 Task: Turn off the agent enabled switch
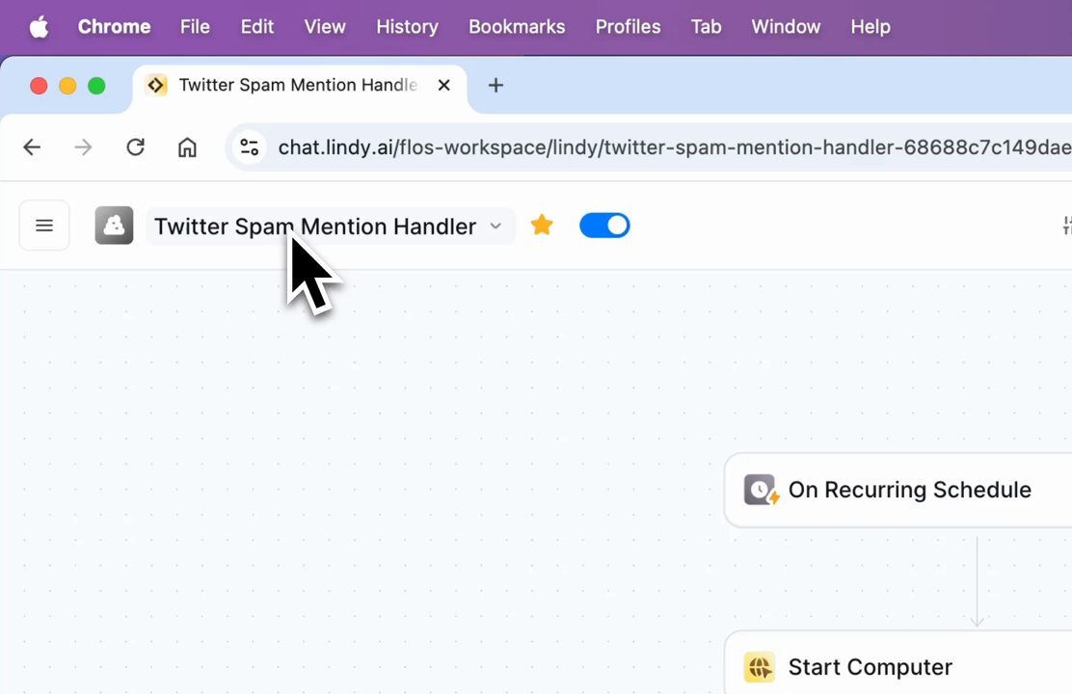[604, 226]
